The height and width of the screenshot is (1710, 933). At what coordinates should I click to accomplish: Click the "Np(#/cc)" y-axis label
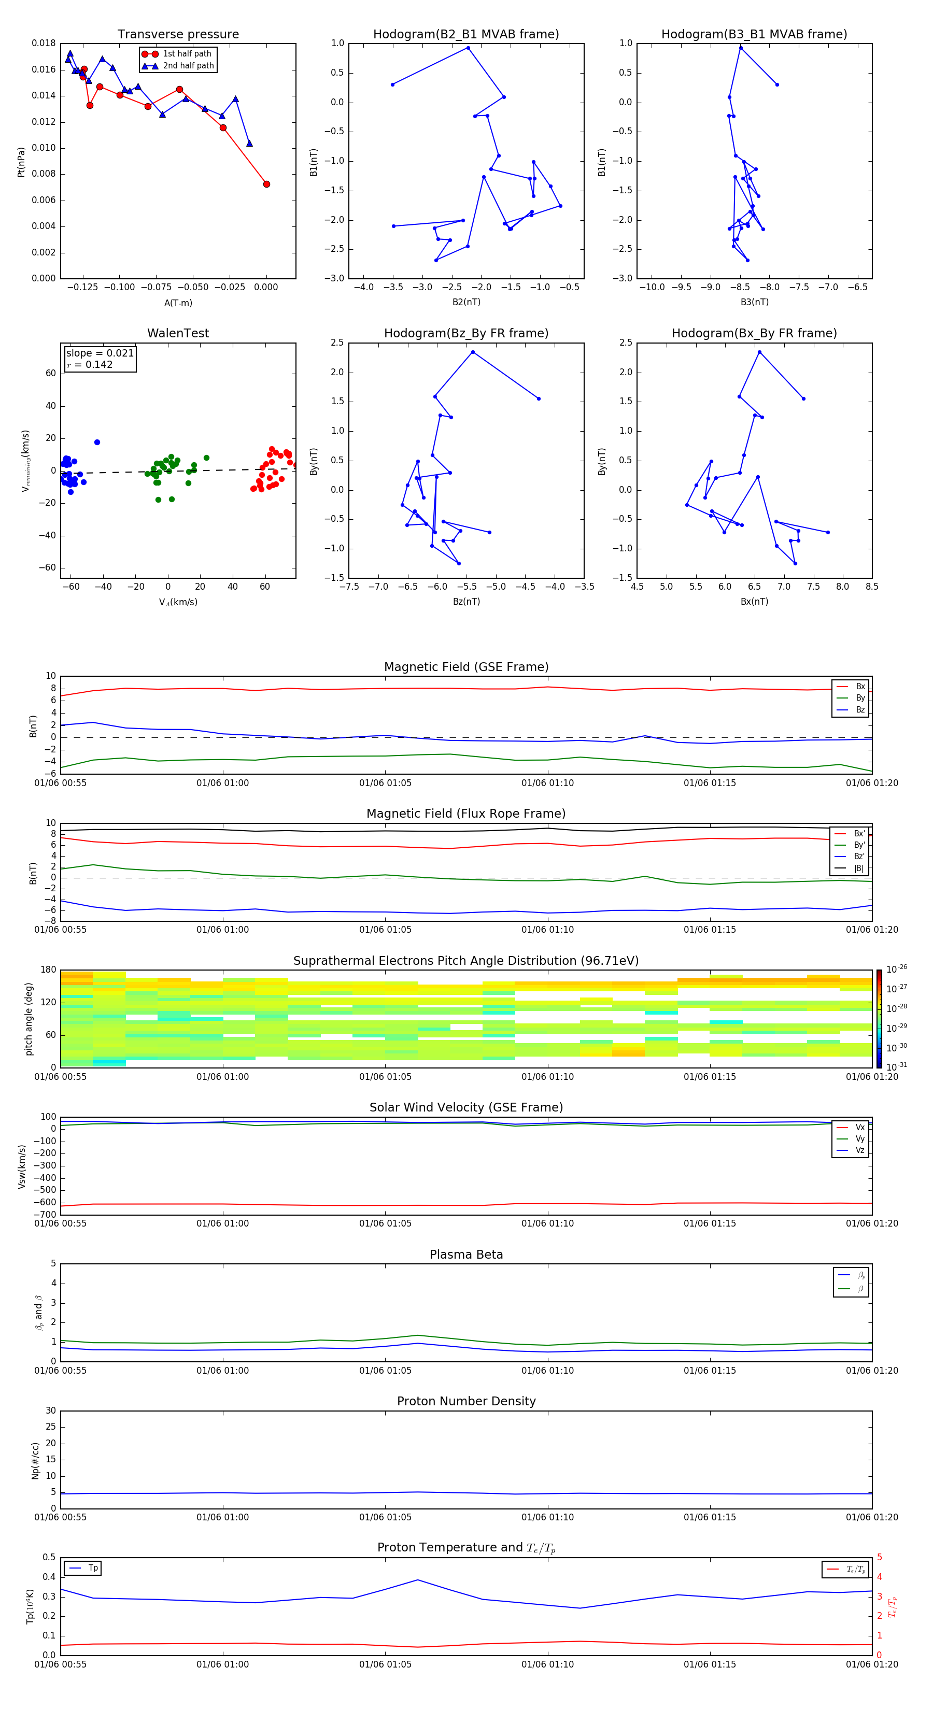pyautogui.click(x=35, y=1460)
